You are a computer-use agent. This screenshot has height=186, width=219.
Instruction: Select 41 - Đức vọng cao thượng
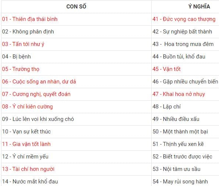184,19
